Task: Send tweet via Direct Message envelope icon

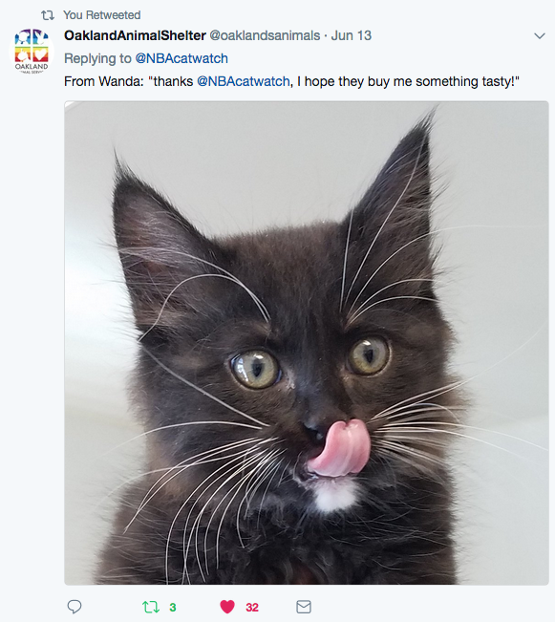Action: coord(304,607)
